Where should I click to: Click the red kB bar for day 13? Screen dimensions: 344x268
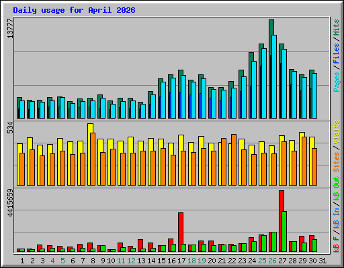click(x=140, y=245)
